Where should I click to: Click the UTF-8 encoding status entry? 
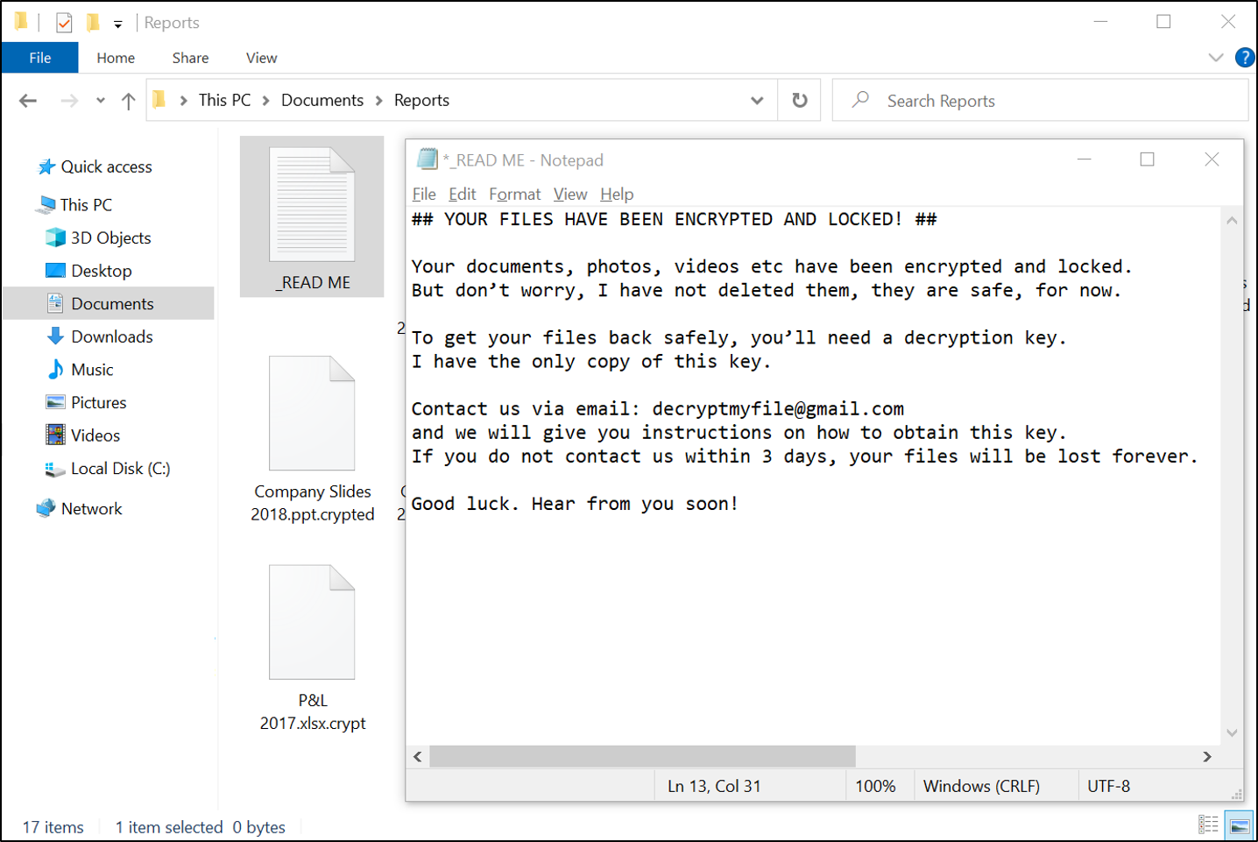pos(1109,787)
